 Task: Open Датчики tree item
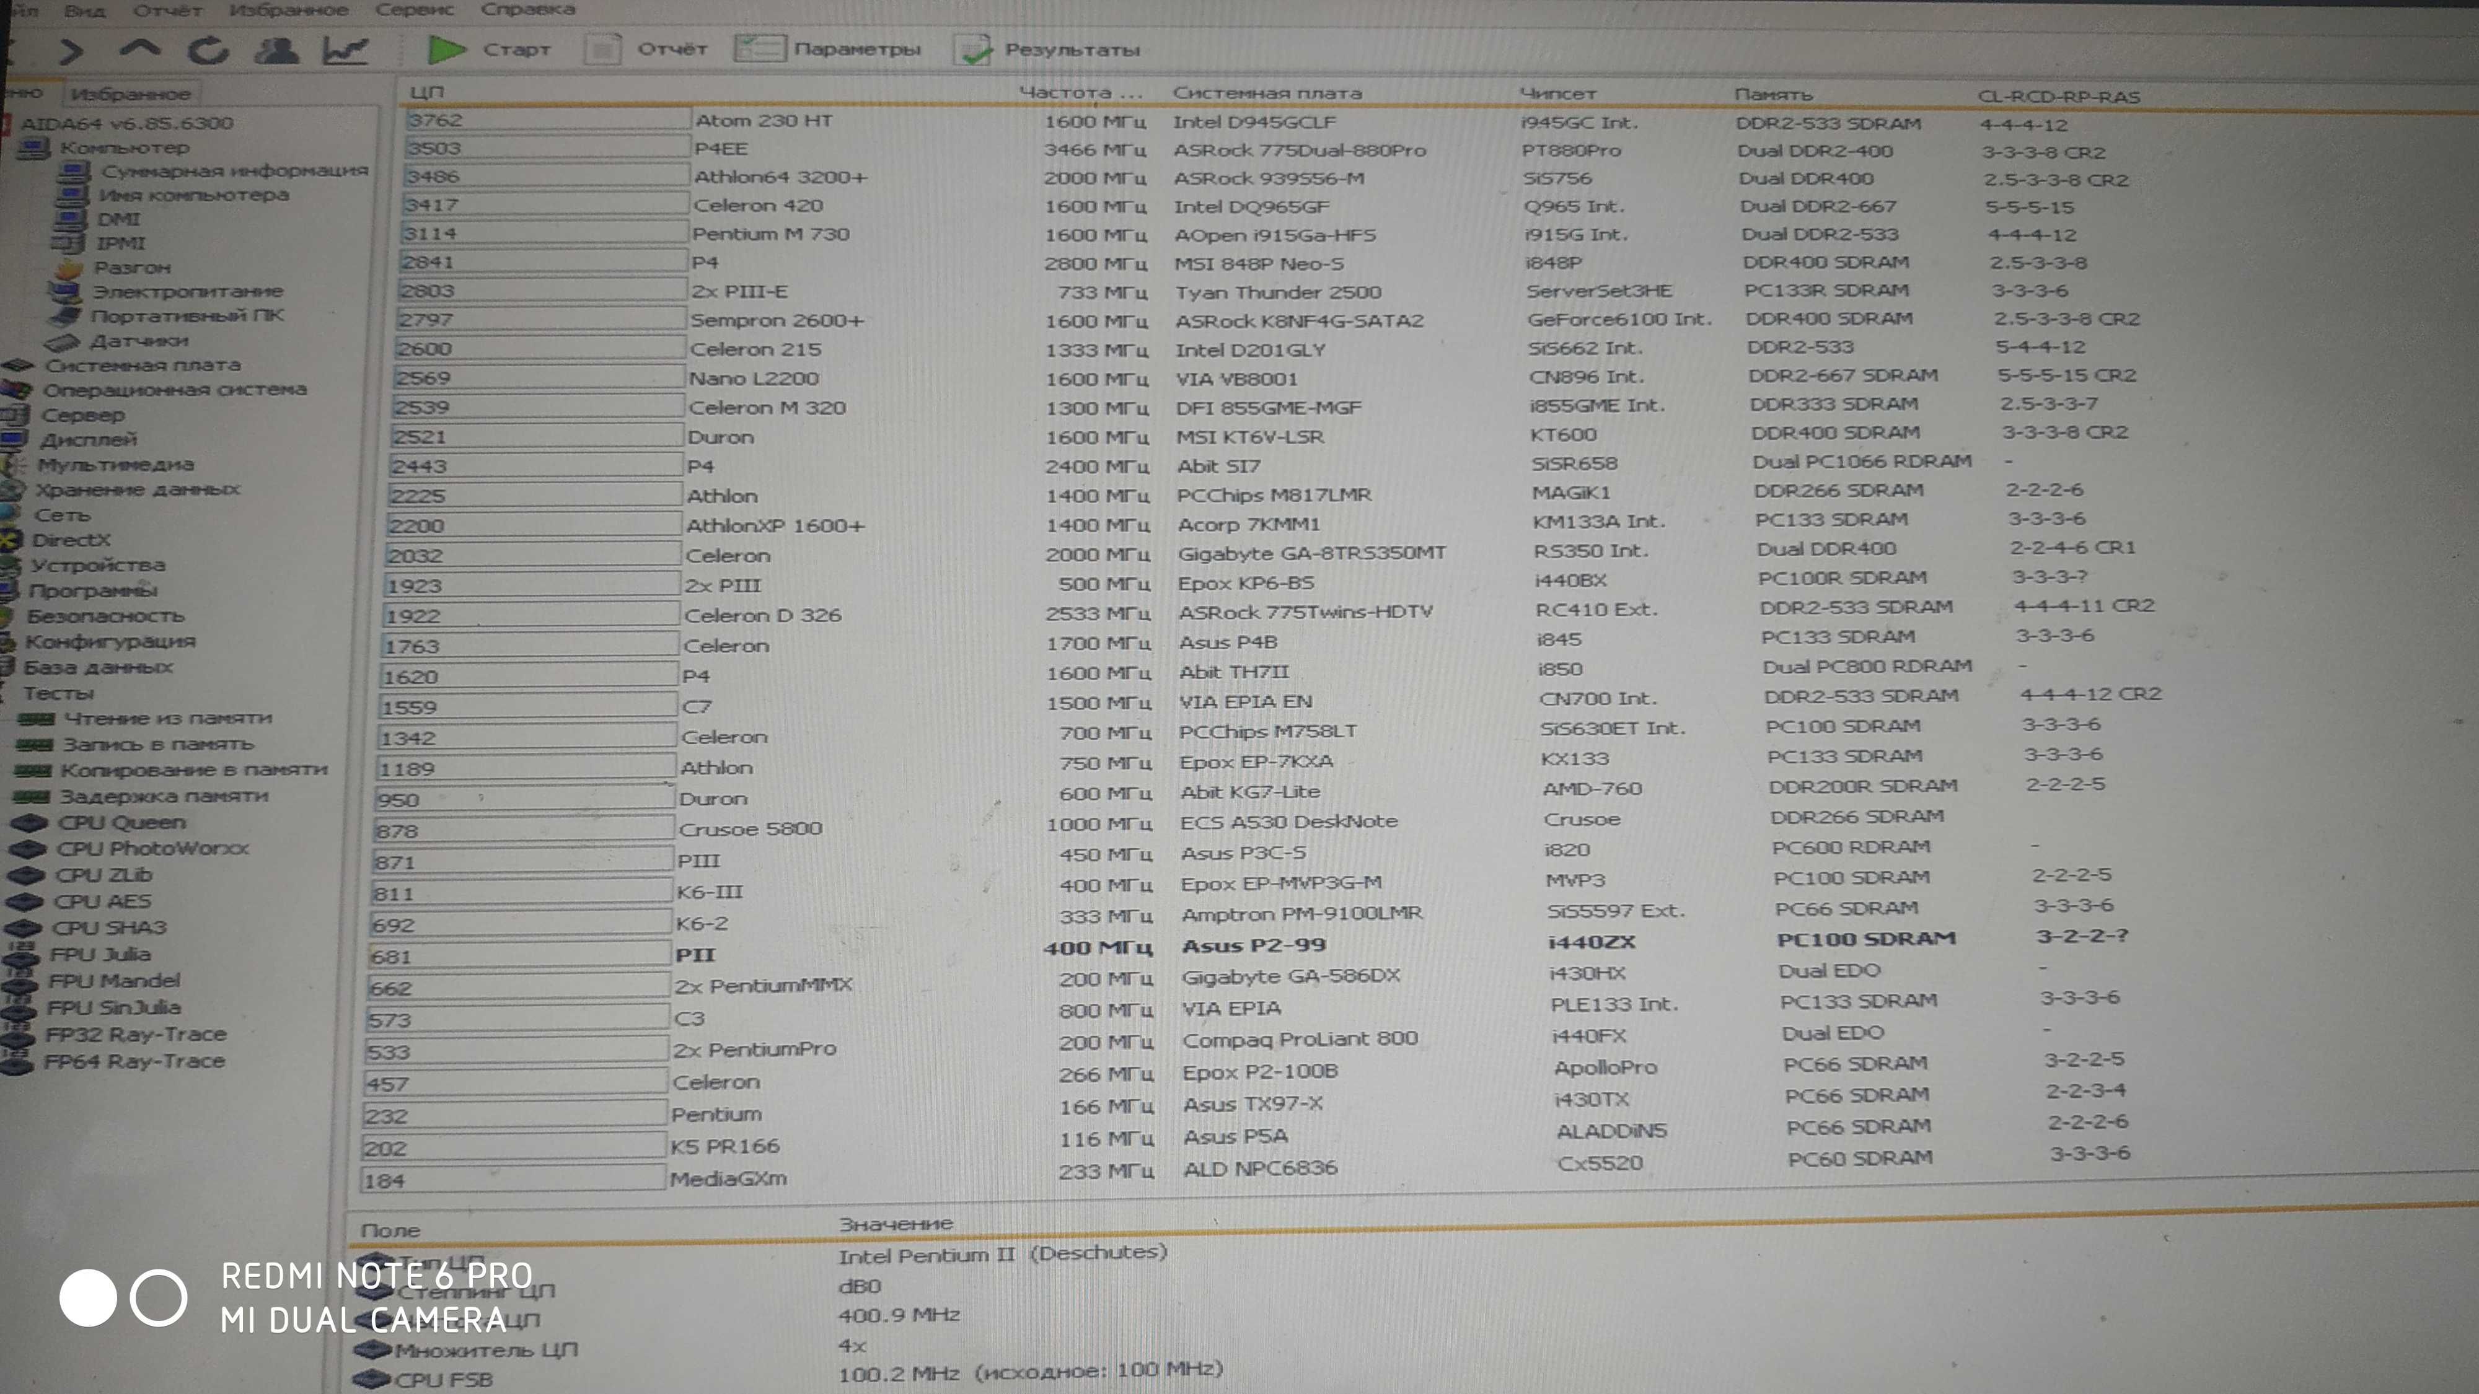pyautogui.click(x=139, y=341)
